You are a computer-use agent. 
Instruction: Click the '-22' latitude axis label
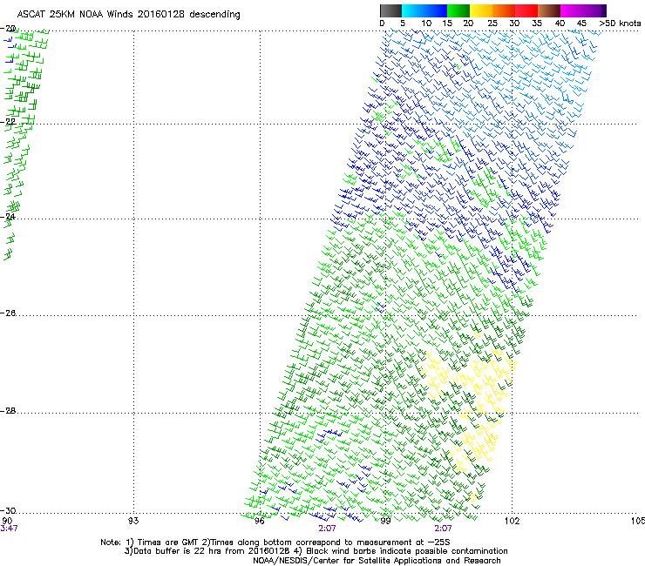(8, 122)
